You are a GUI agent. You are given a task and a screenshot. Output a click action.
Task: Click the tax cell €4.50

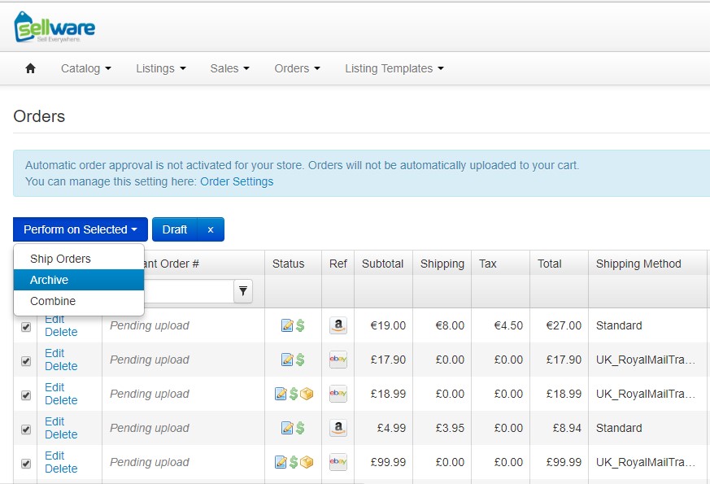pyautogui.click(x=508, y=325)
